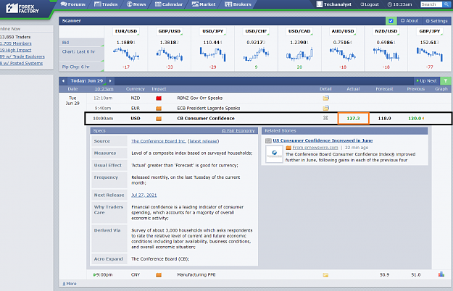Open The Conference Board Inc. source link
453x291 pixels.
coord(159,141)
